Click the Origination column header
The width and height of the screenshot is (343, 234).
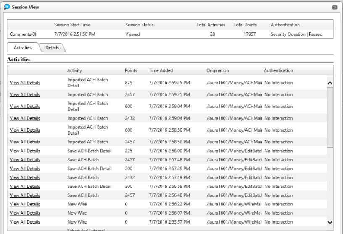(217, 70)
